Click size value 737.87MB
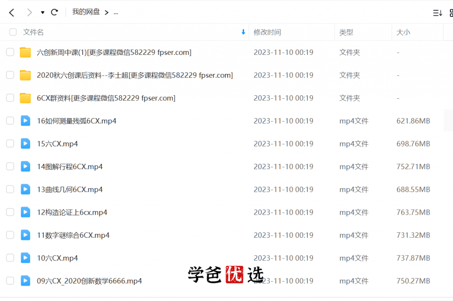 (413, 258)
